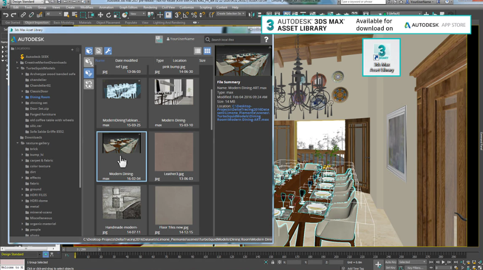This screenshot has height=270, width=483.
Task: Click the time slider 0 / 299 handle
Action: pos(82,249)
